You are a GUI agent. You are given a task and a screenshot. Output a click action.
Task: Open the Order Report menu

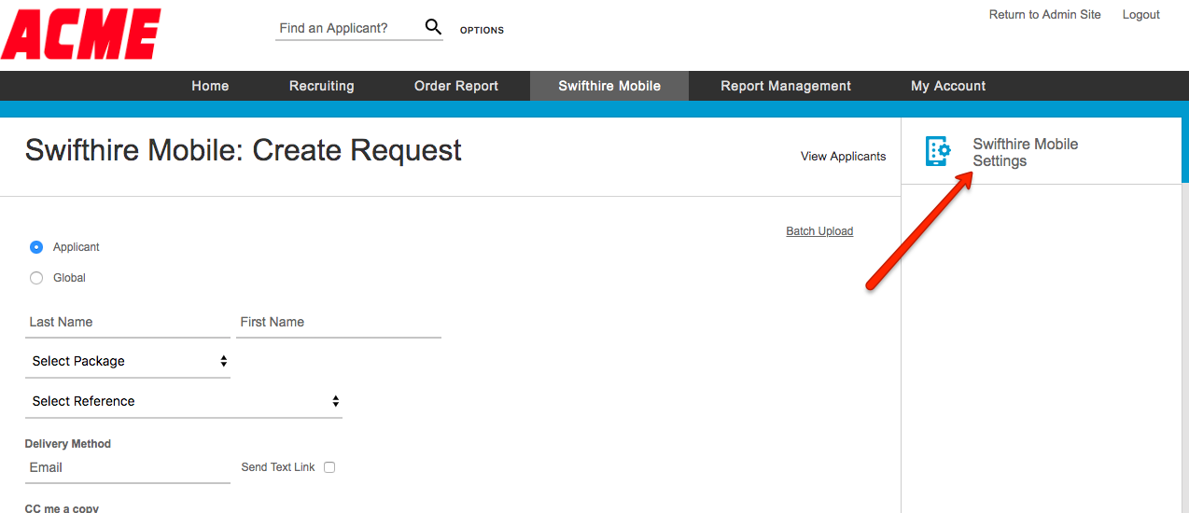click(x=456, y=86)
